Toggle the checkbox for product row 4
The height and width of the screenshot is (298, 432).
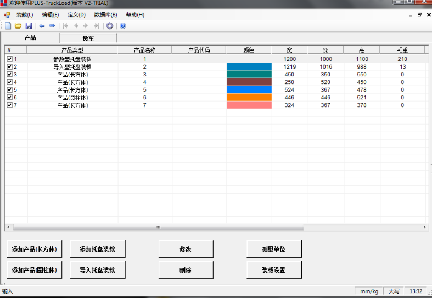(x=9, y=82)
